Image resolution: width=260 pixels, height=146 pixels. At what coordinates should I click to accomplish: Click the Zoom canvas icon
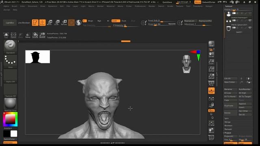point(211,62)
